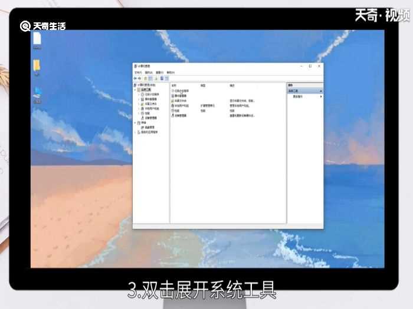413x309 pixels.
Task: Open the 文件(F) menu
Action: (x=138, y=72)
